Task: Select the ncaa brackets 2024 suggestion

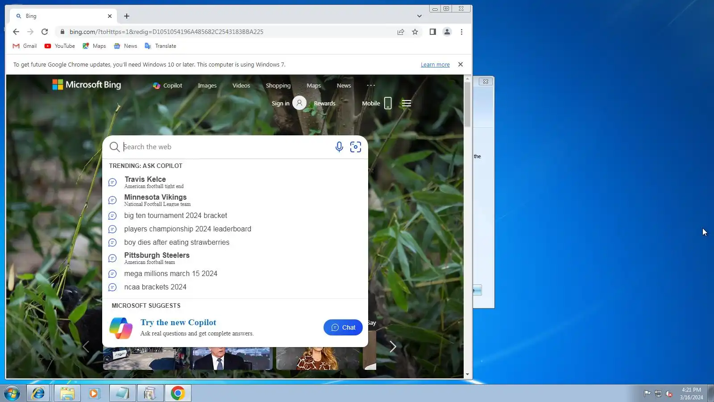Action: pos(235,287)
